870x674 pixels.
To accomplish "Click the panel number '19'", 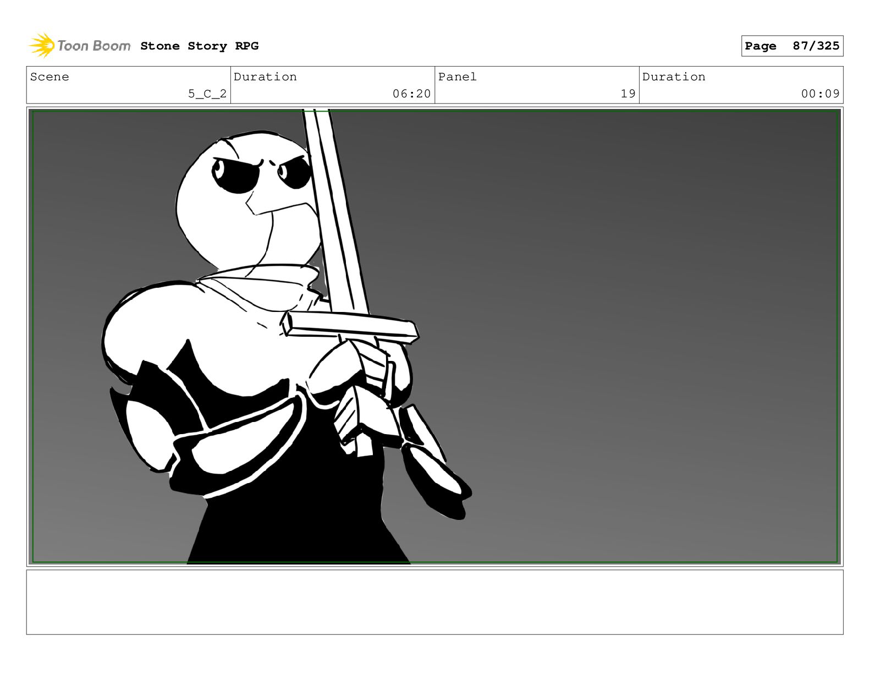I will click(x=628, y=94).
